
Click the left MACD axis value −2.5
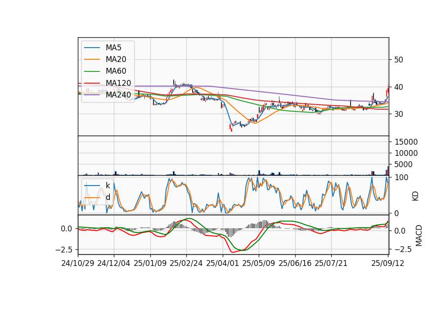point(64,250)
